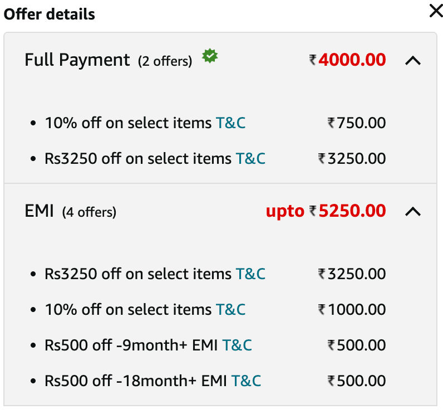This screenshot has width=443, height=419.
Task: Click the ₹750.00 discount amount
Action: [x=357, y=123]
